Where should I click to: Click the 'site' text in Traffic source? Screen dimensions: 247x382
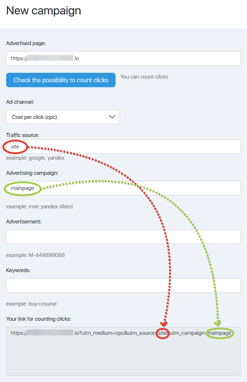tap(15, 147)
